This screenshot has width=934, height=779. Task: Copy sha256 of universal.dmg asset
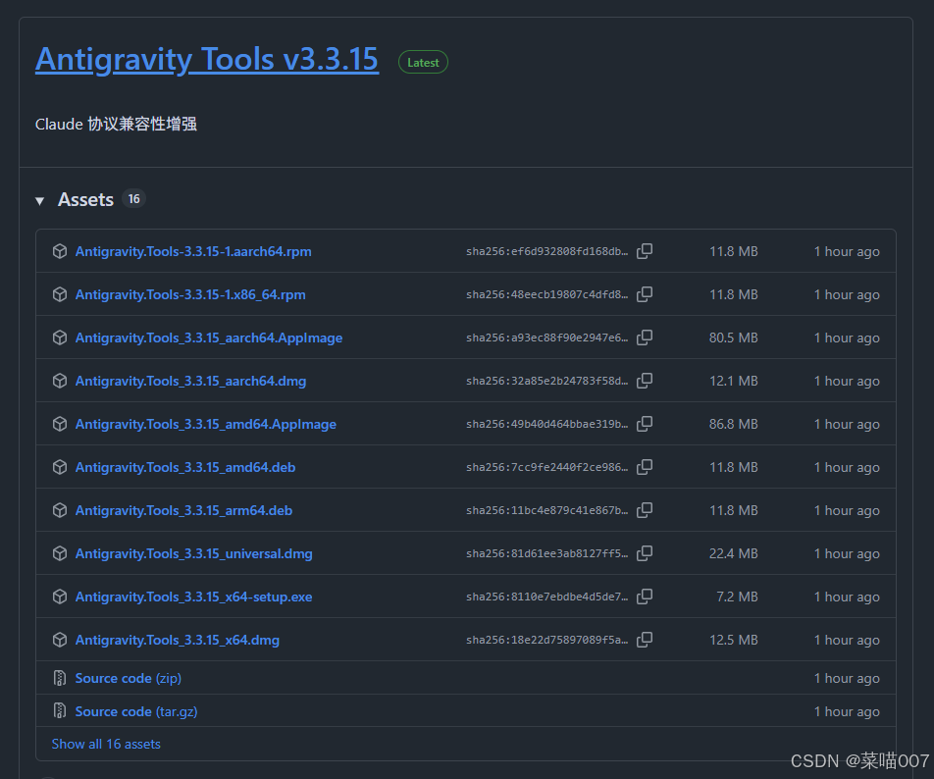645,553
